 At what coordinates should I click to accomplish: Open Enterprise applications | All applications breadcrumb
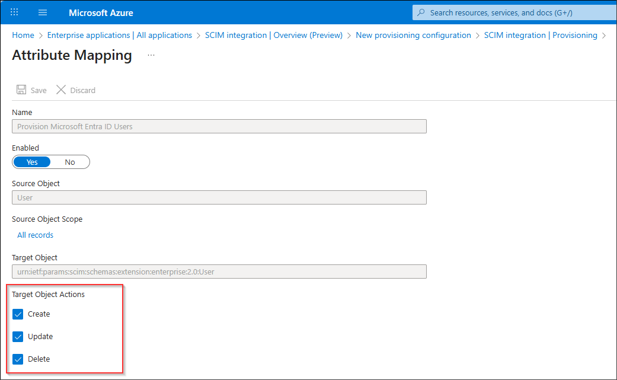coord(120,35)
